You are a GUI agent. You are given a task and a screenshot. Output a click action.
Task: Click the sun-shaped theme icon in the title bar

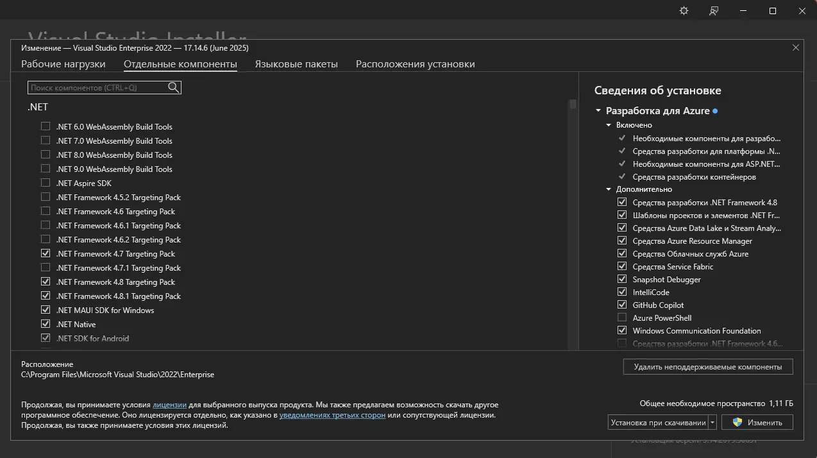click(684, 11)
